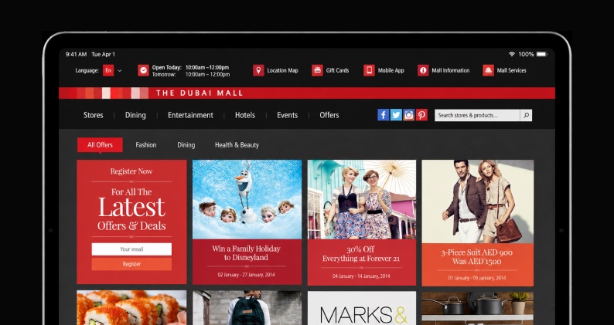Image resolution: width=614 pixels, height=325 pixels.
Task: Click the Search stores & products field
Action: (x=477, y=115)
